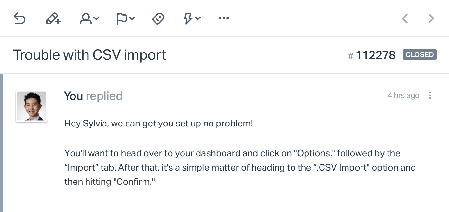Open the status flag dropdown
The height and width of the screenshot is (212, 449).
(126, 18)
